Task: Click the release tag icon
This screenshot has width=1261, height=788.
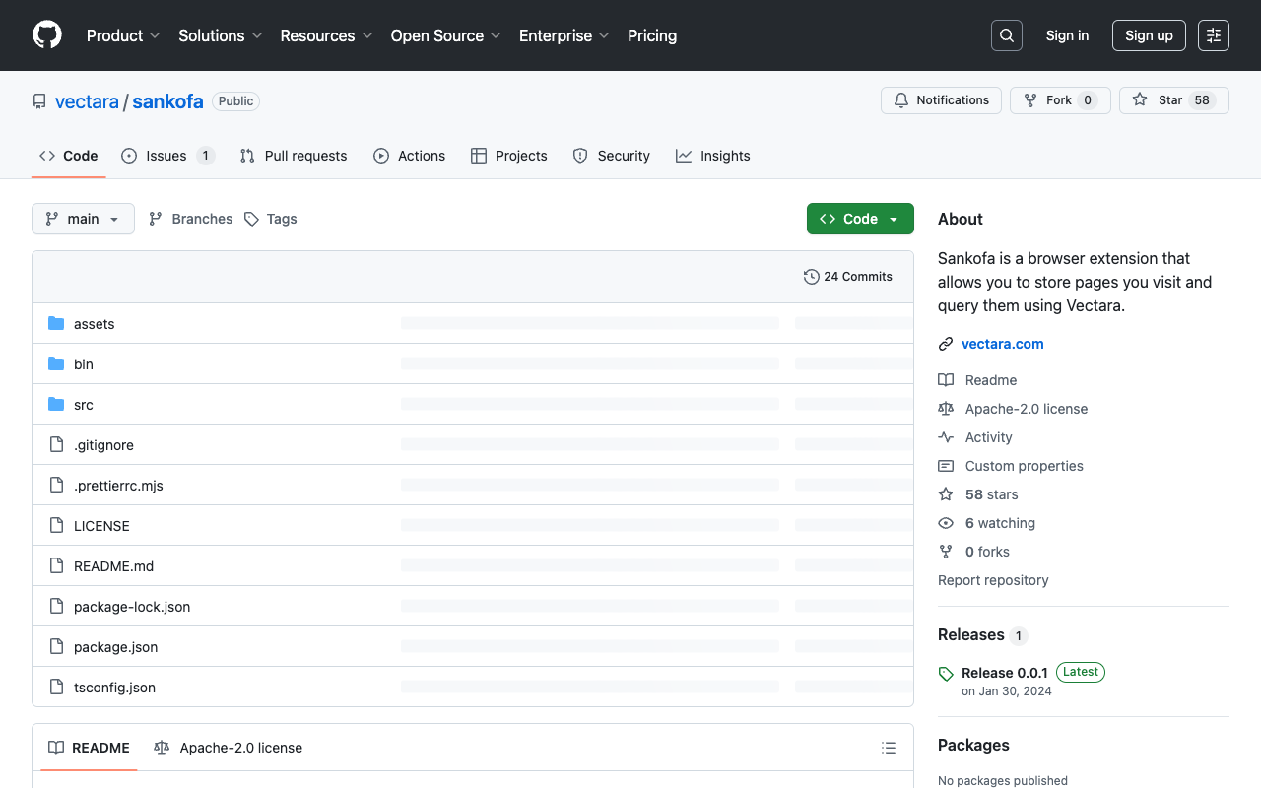Action: pos(946,674)
